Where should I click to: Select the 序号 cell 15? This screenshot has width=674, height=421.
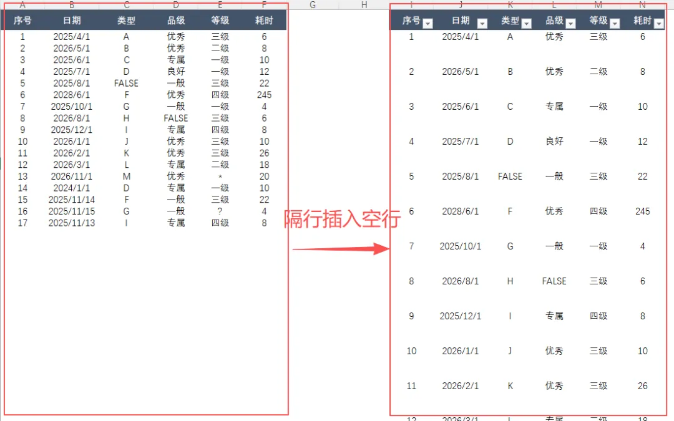22,200
